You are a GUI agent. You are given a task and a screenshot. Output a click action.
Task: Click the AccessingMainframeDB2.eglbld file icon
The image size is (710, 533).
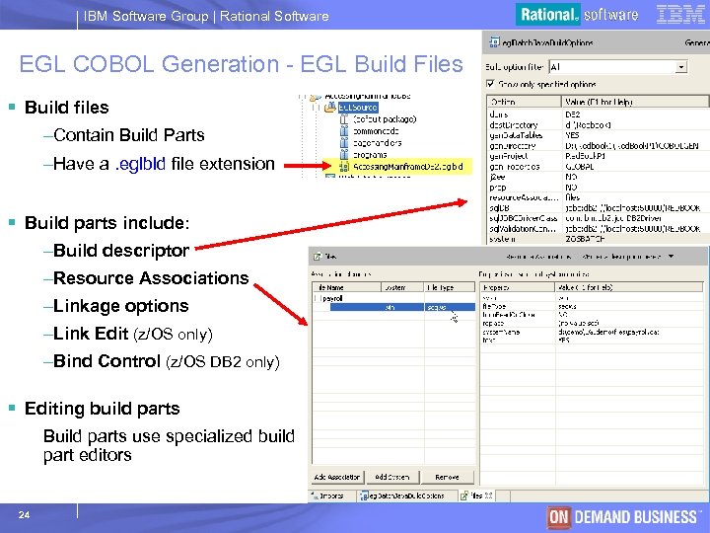[344, 167]
